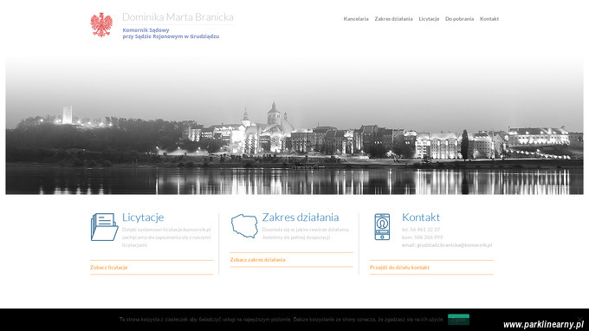Image resolution: width=589 pixels, height=331 pixels.
Task: Click the red Polish eagle emblem logo
Action: point(101,25)
